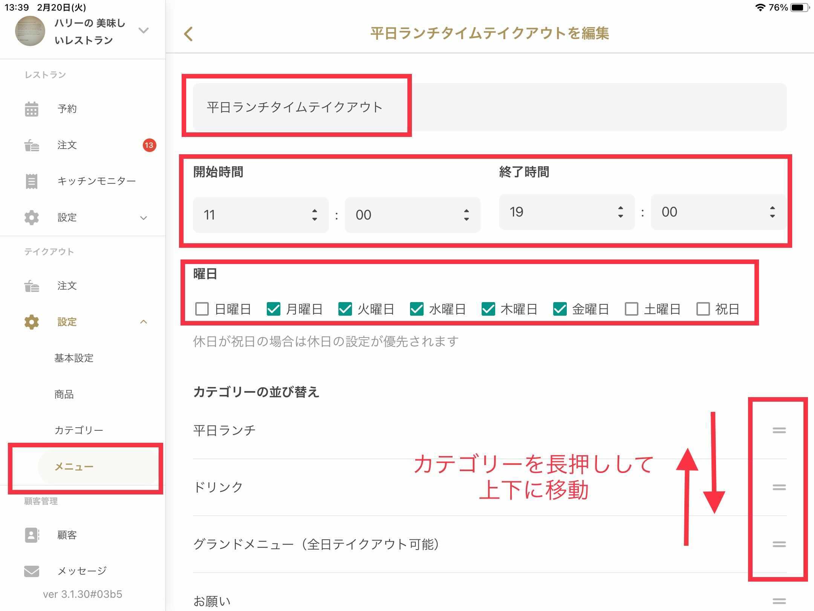
Task: Open the 予約 calendar icon
Action: coord(32,109)
